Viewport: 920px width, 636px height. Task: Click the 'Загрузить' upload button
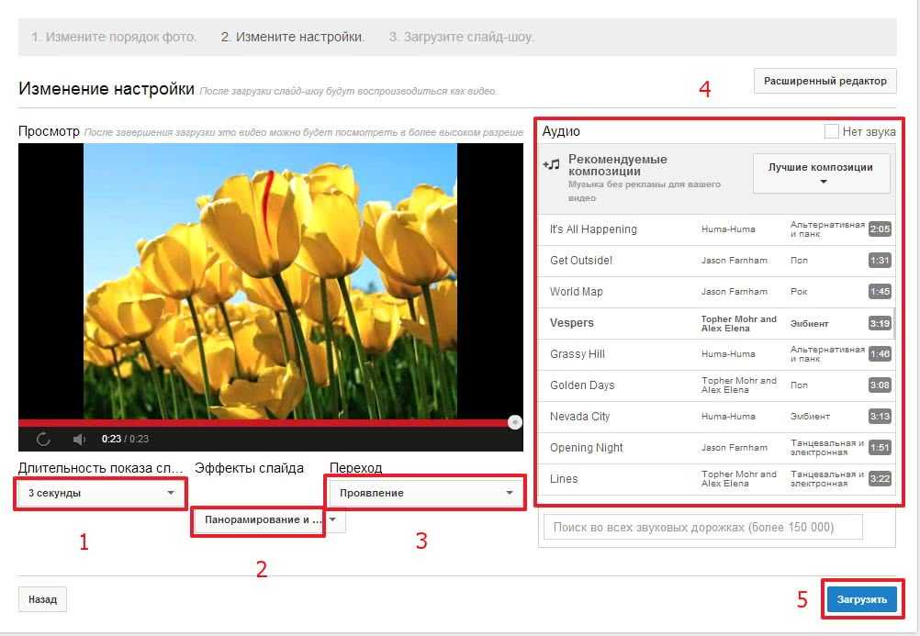(861, 599)
